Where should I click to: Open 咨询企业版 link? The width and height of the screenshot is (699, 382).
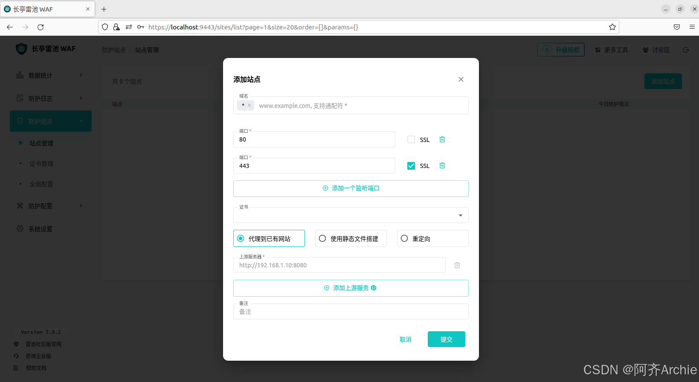tap(38, 356)
